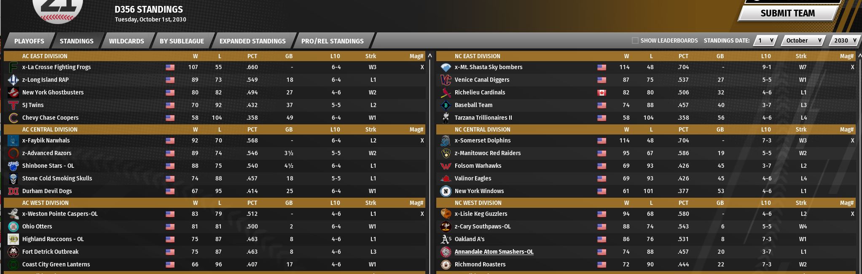Viewport: 862px width, 274px height.
Task: Click the Coast City Green Lanterns logo
Action: tap(13, 265)
